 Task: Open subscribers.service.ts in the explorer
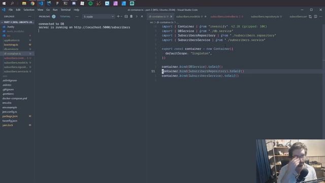16,71
